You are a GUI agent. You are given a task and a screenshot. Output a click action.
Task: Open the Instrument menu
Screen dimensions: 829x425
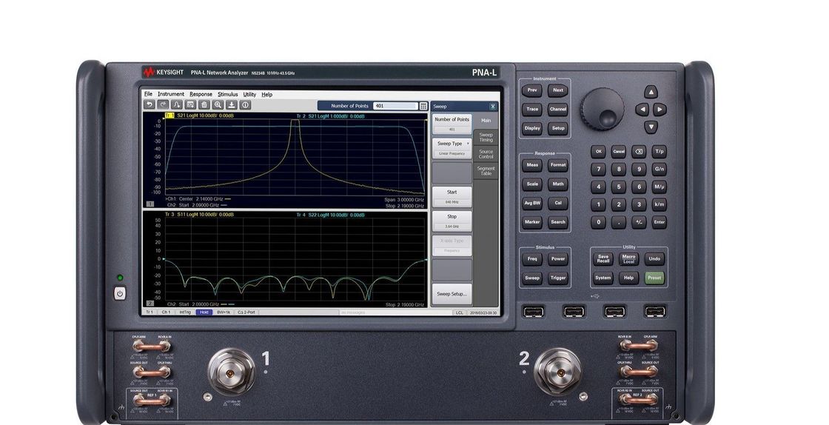tap(171, 94)
